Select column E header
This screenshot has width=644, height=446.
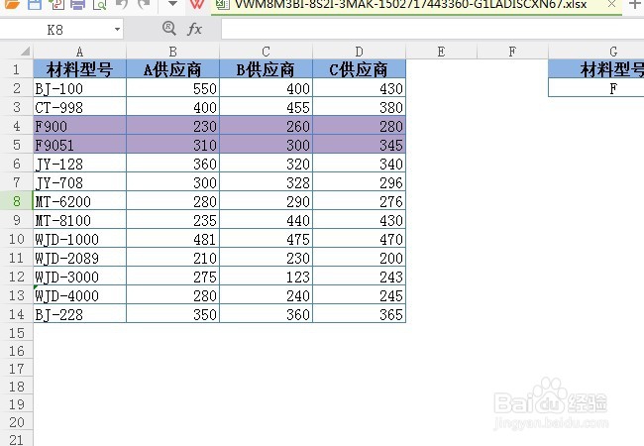[441, 52]
